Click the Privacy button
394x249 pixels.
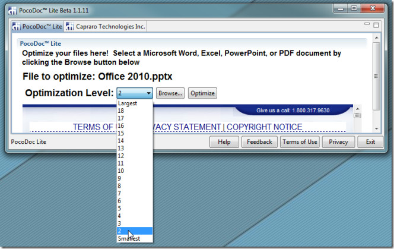[x=338, y=142]
